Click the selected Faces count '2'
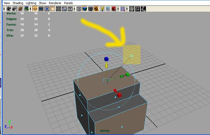The width and height of the screenshot is (210, 135). 49,24
